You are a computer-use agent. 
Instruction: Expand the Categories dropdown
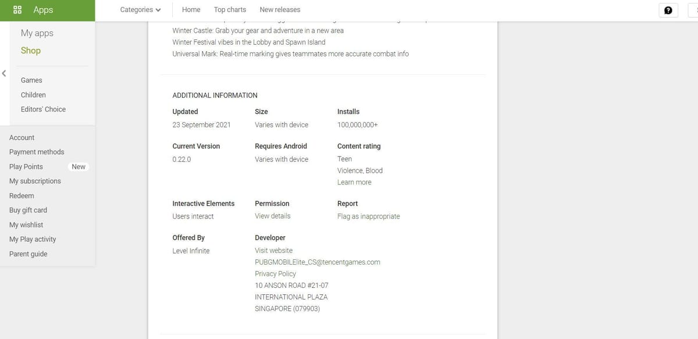pos(141,10)
